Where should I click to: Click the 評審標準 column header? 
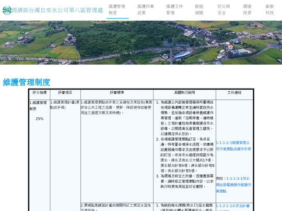coord(117,93)
